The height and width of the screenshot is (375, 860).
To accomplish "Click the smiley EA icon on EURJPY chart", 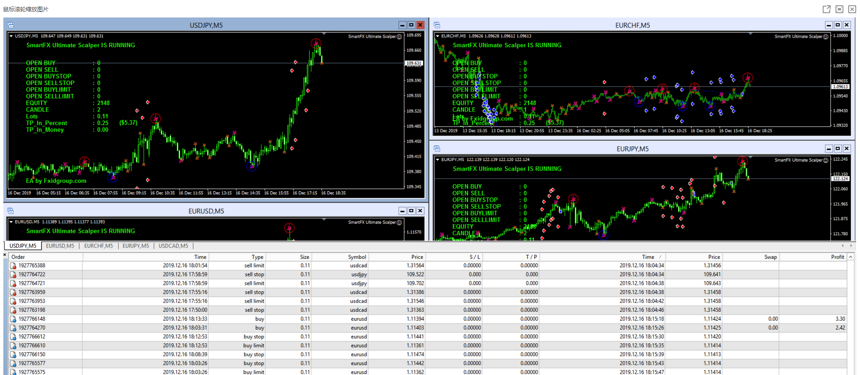I will pos(825,160).
